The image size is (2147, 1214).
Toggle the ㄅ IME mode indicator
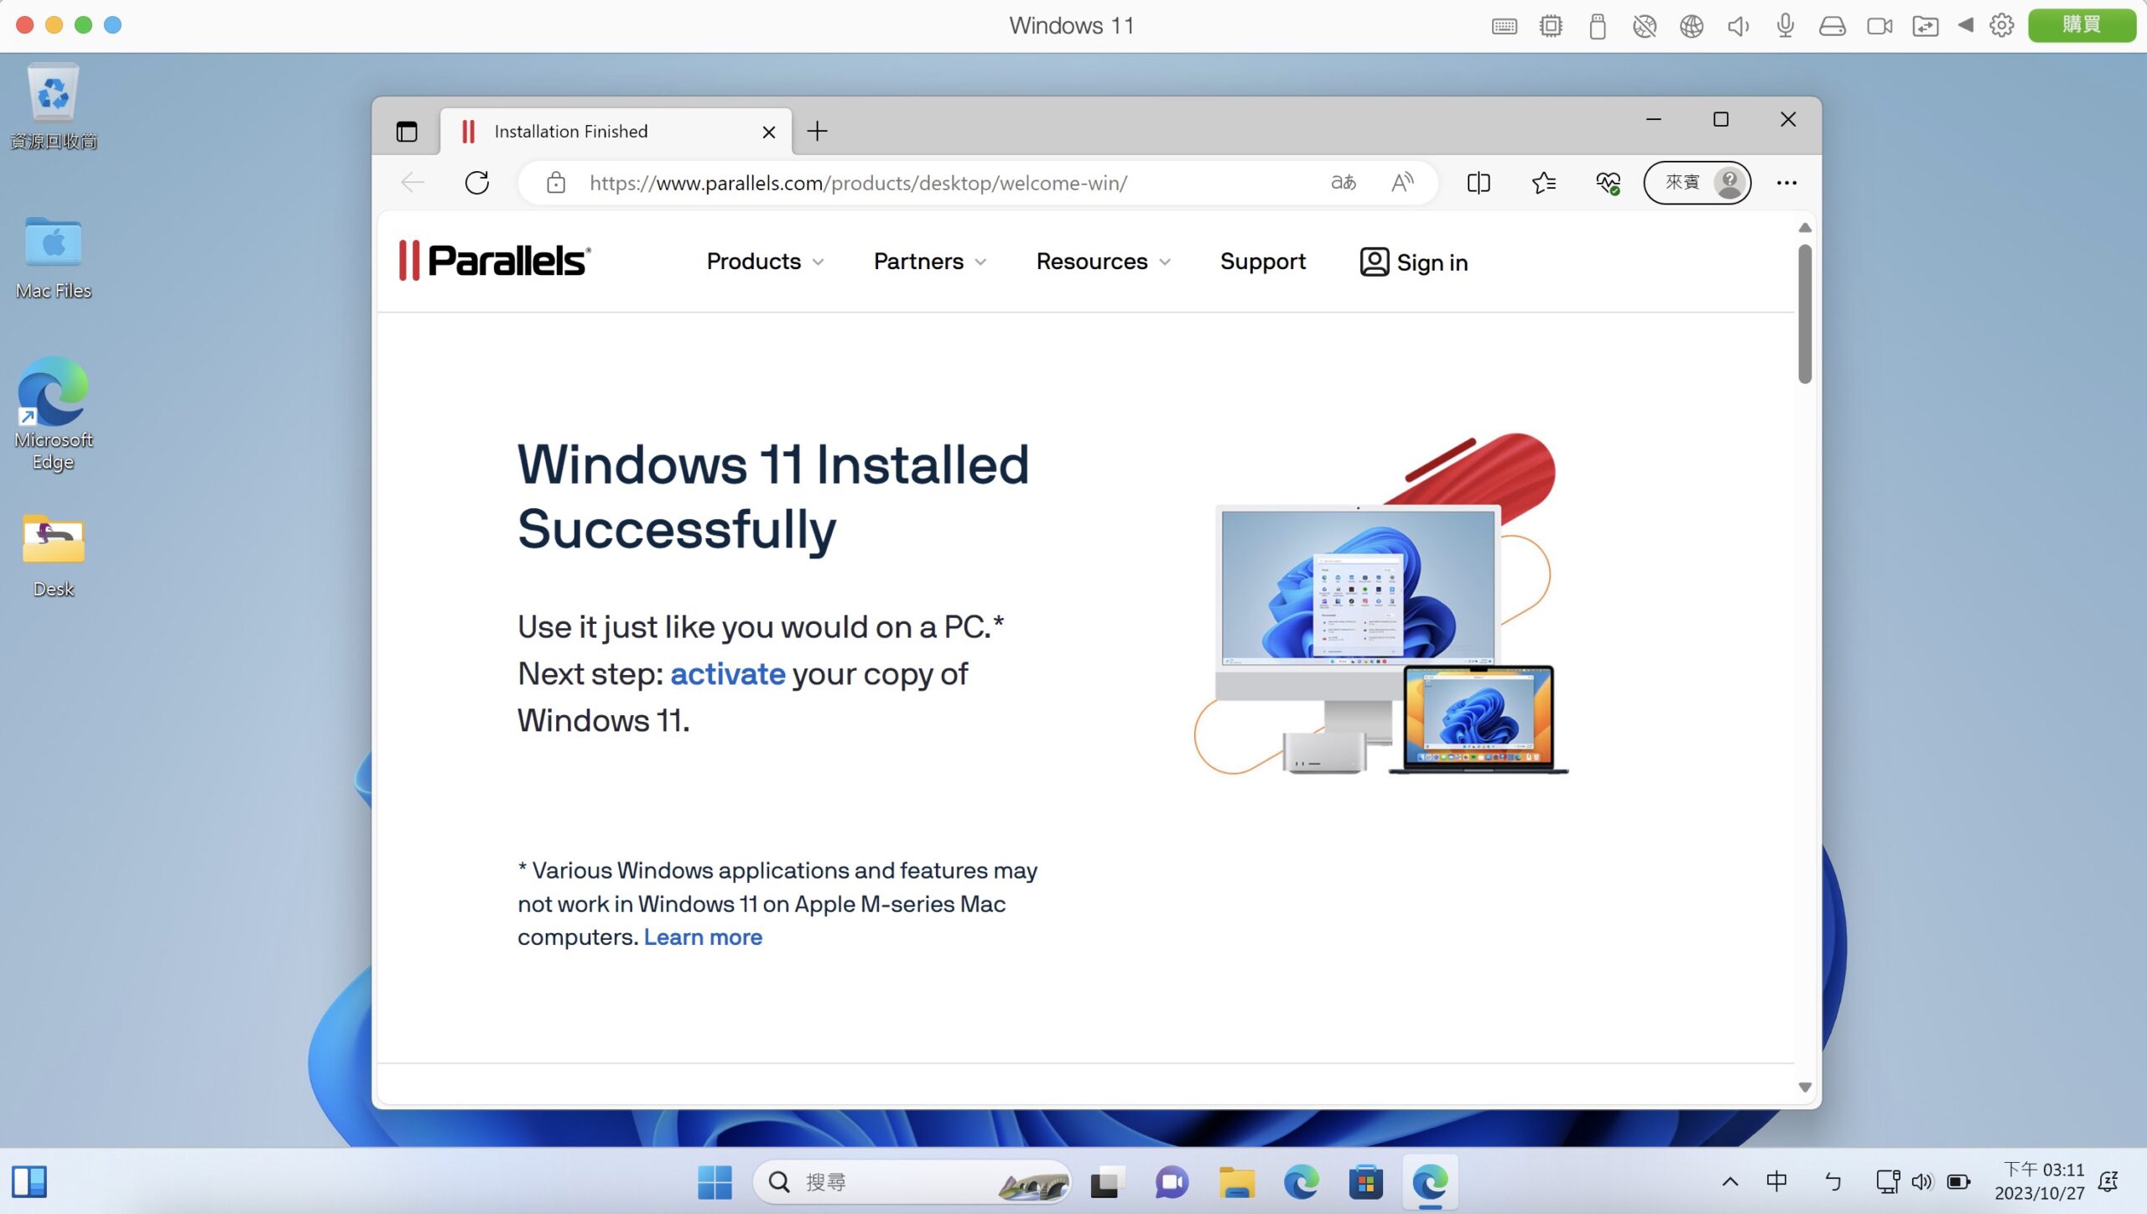pyautogui.click(x=1833, y=1182)
